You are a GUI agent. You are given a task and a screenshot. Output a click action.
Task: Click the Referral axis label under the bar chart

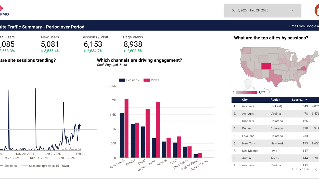coord(162,162)
